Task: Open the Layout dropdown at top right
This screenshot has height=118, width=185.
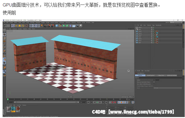Action: pos(176,22)
